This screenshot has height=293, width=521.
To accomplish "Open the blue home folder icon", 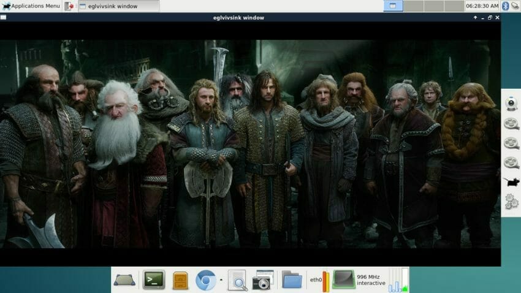I will click(x=292, y=280).
